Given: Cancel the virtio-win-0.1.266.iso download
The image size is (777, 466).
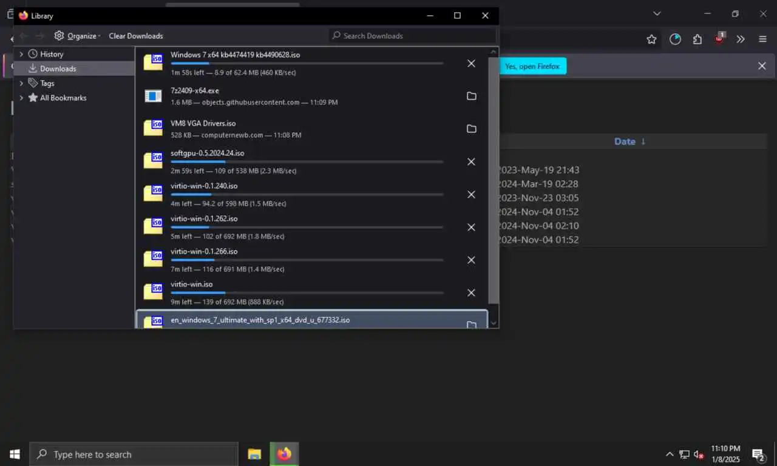Looking at the screenshot, I should (x=471, y=260).
